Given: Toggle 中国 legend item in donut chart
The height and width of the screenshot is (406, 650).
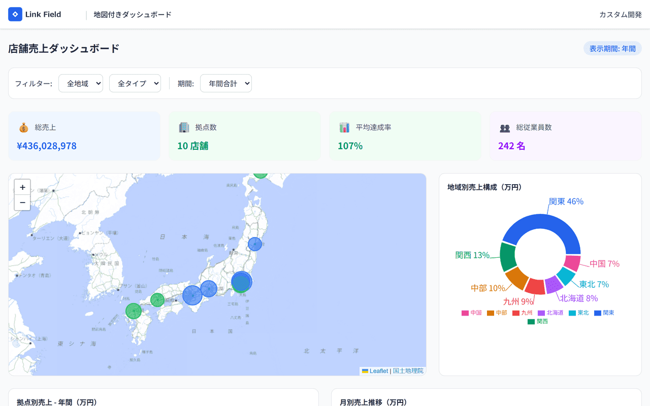Looking at the screenshot, I should pos(471,313).
